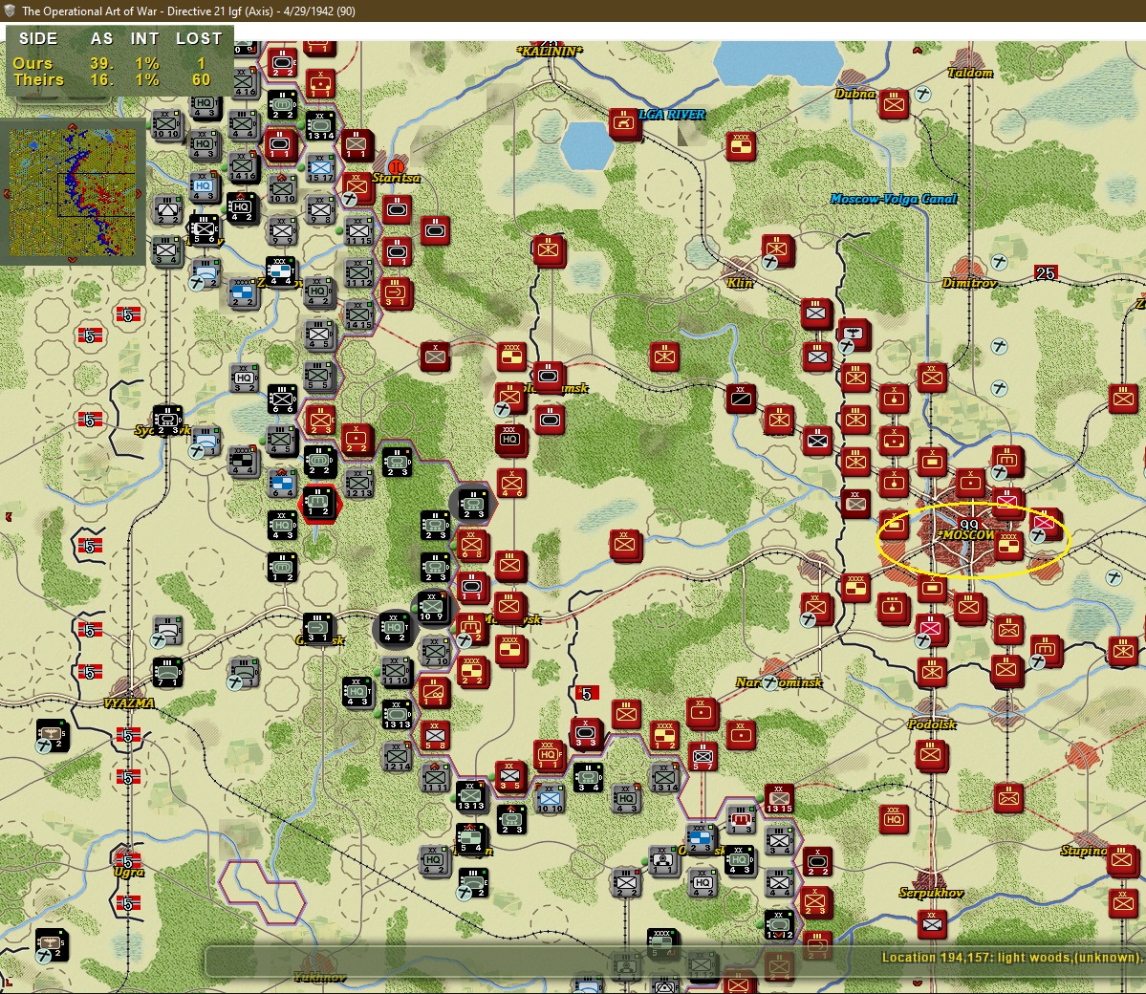Select German black HQ 4-2 inside gray circle
This screenshot has width=1146, height=994.
(395, 629)
